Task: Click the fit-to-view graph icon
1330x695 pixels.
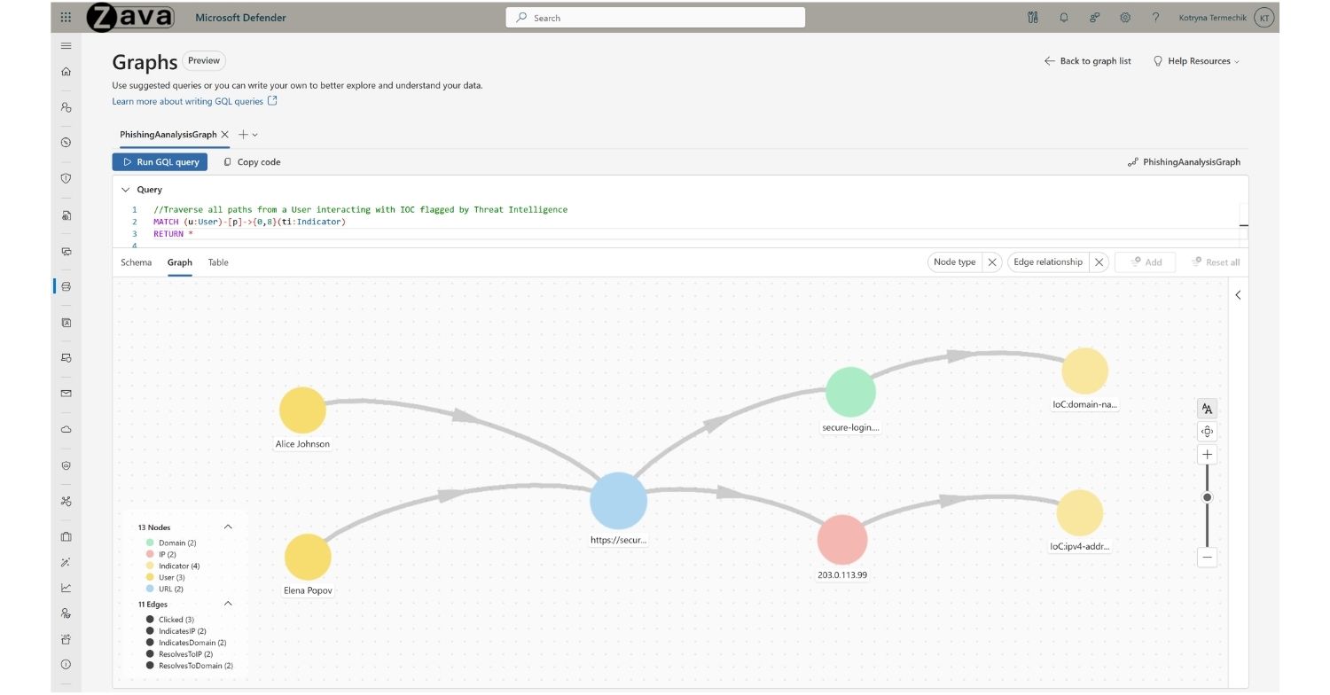Action: (x=1207, y=432)
